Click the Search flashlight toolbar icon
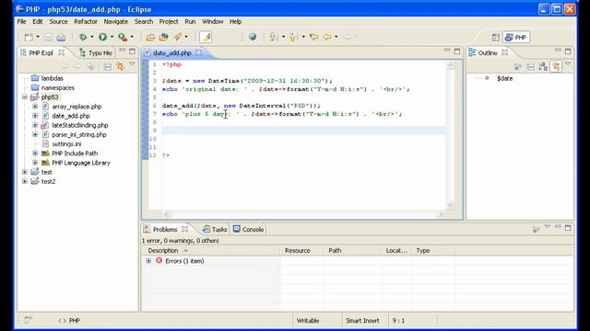Screen dimensions: 590x331 (177, 37)
